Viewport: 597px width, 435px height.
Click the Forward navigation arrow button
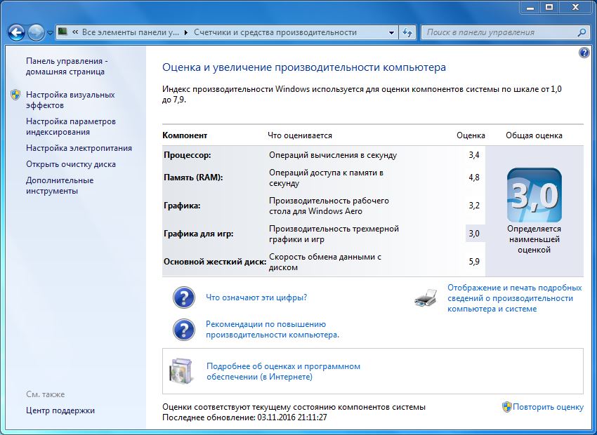[35, 32]
